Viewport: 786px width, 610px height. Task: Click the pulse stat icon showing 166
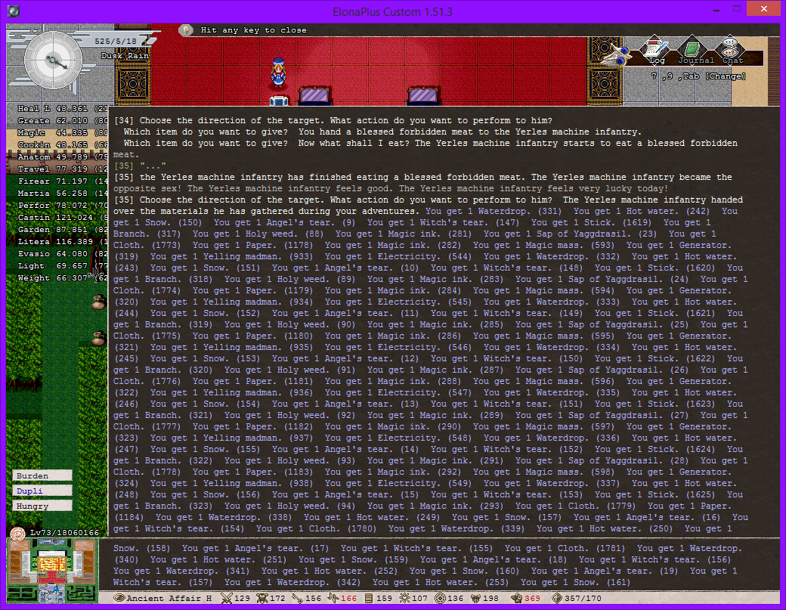pyautogui.click(x=333, y=597)
